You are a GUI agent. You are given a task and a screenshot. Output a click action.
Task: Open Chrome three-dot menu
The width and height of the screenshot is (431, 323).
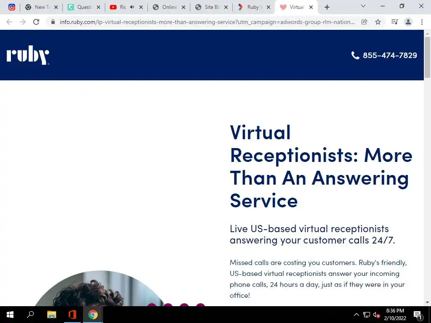[x=422, y=22]
